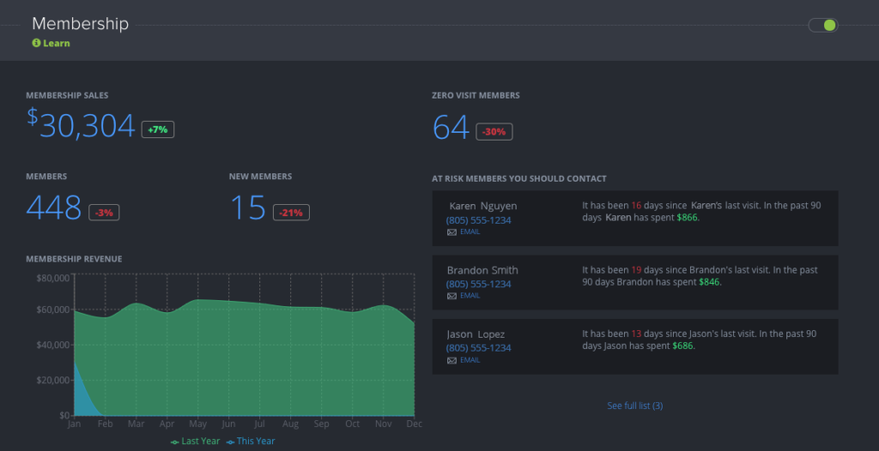Click the Zero Visit Members value 64

451,127
